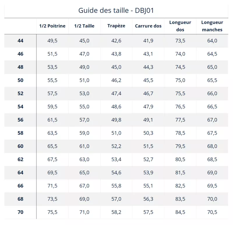Image resolution: width=233 pixels, height=225 pixels.
Task: Select size 56 row label
Action: [x=20, y=120]
